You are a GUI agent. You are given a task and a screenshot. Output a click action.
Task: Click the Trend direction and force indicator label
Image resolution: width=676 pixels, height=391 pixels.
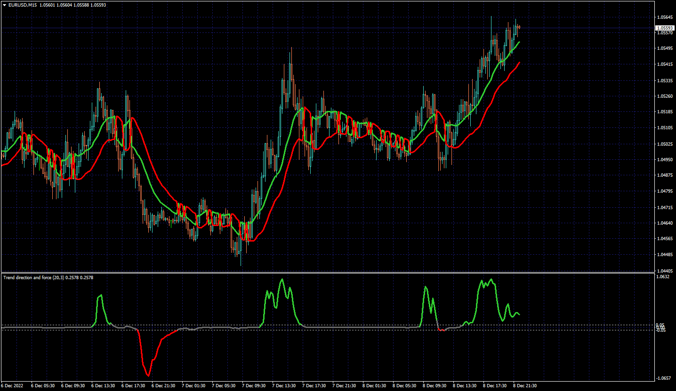click(x=32, y=278)
